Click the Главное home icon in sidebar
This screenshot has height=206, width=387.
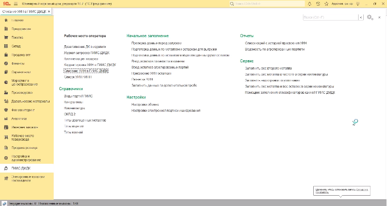click(6, 21)
